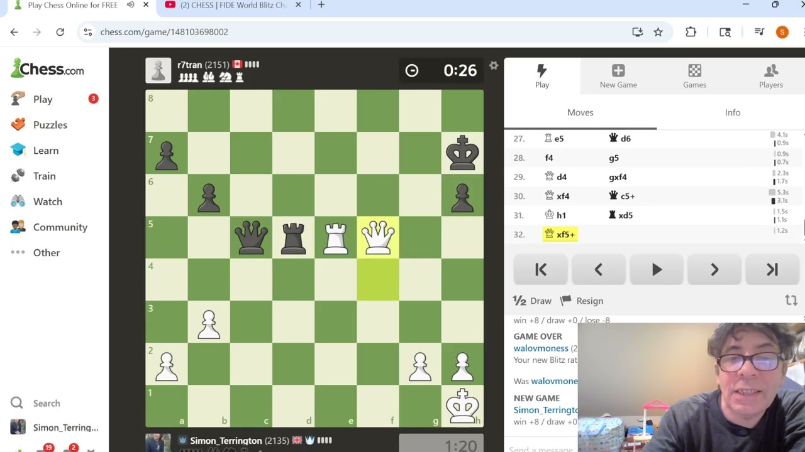The width and height of the screenshot is (805, 452).
Task: Jump to the last move
Action: coord(772,269)
